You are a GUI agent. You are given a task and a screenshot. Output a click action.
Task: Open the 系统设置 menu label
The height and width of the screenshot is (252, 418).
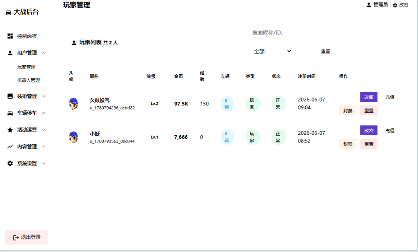tap(27, 163)
